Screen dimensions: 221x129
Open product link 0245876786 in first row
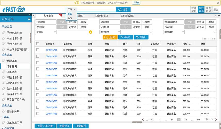tap(51, 50)
